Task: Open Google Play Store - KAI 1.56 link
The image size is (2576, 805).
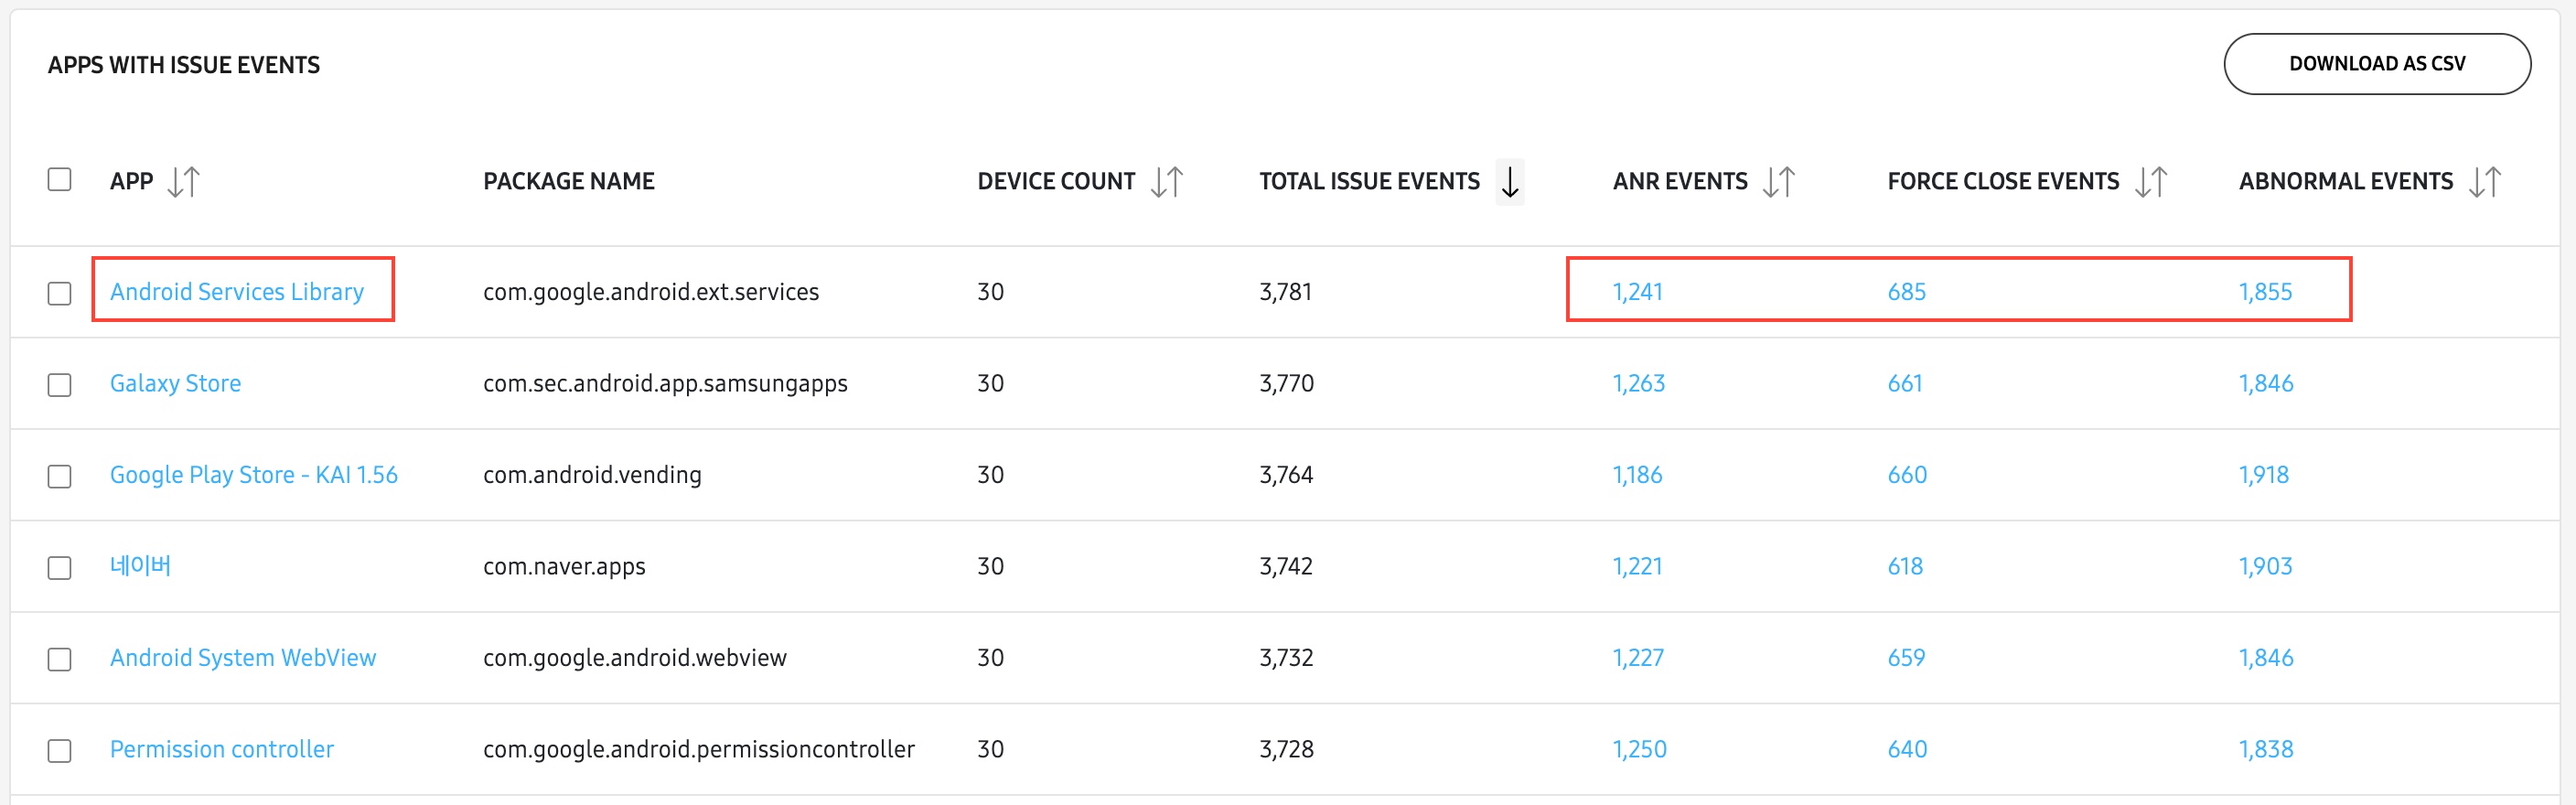Action: (254, 474)
